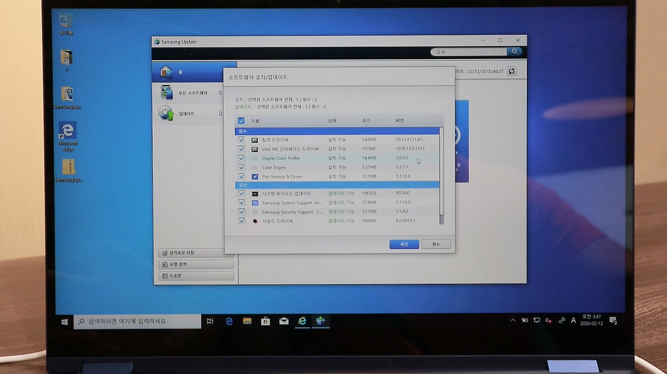
Task: Click the 설치파일 저장 button
Action: click(196, 253)
